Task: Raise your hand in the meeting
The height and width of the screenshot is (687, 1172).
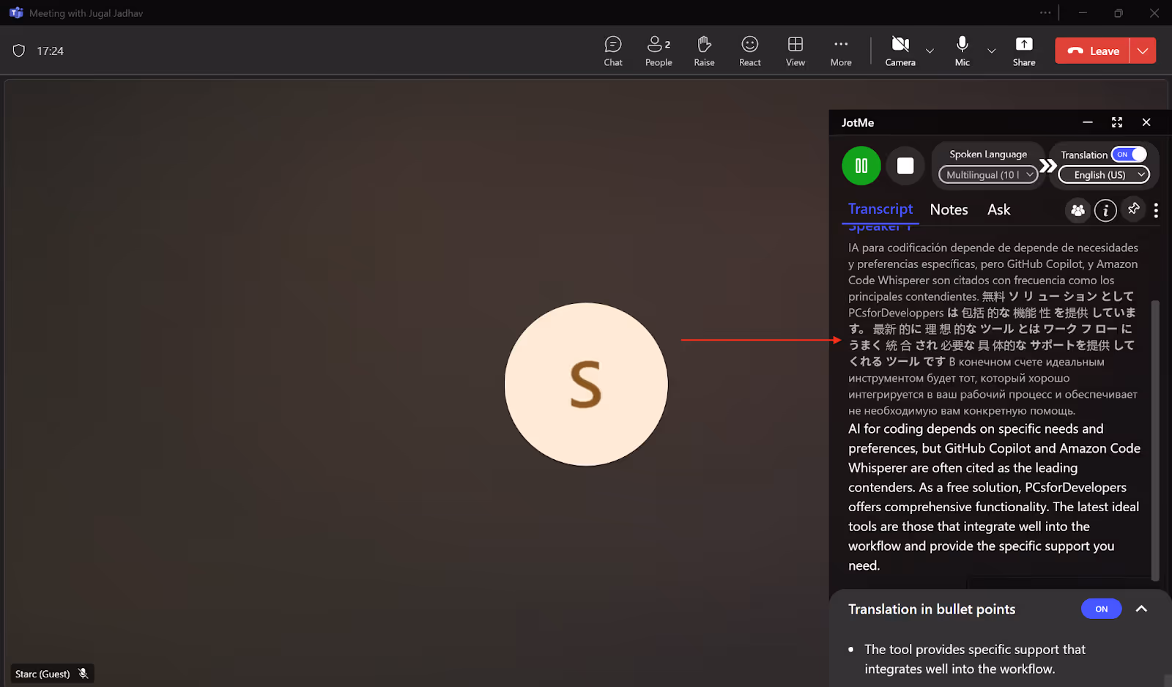Action: click(x=704, y=51)
